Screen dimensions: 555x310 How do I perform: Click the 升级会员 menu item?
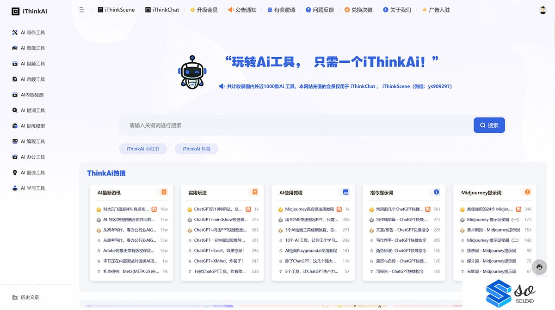(x=204, y=10)
